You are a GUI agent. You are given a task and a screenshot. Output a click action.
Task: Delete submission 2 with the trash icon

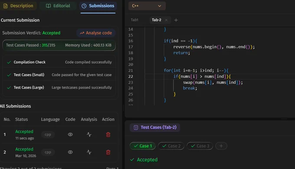[108, 152]
